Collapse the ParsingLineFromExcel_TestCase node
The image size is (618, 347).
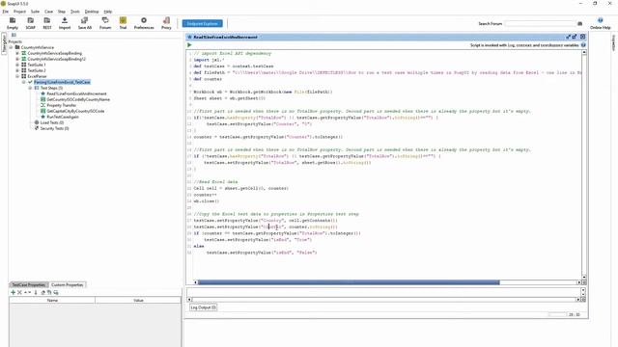click(x=23, y=82)
